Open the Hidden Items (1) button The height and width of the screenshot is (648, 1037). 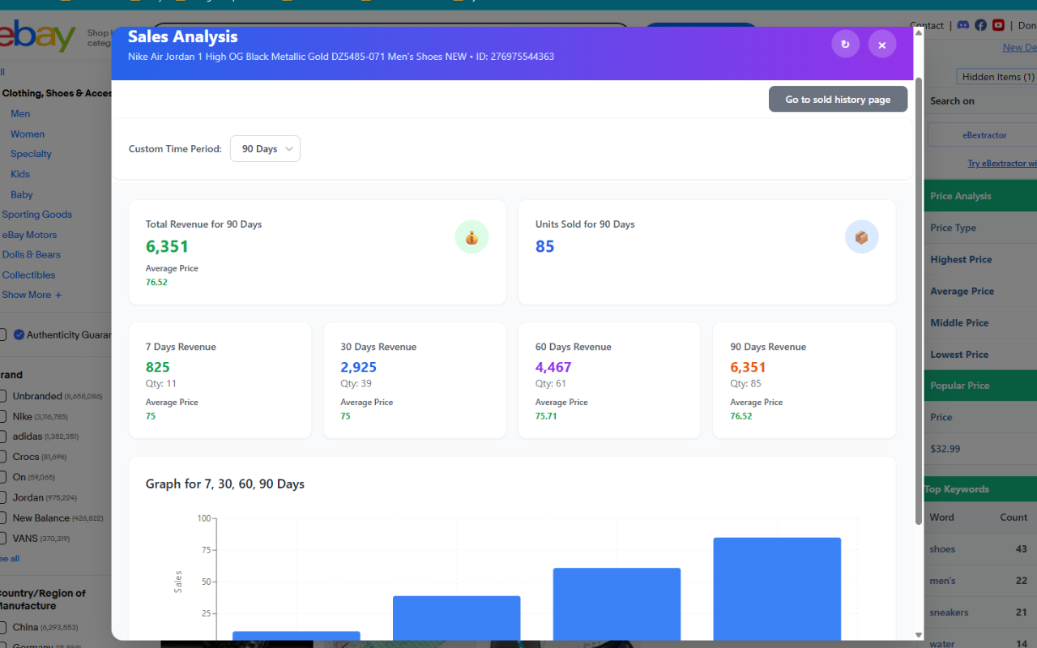[997, 76]
